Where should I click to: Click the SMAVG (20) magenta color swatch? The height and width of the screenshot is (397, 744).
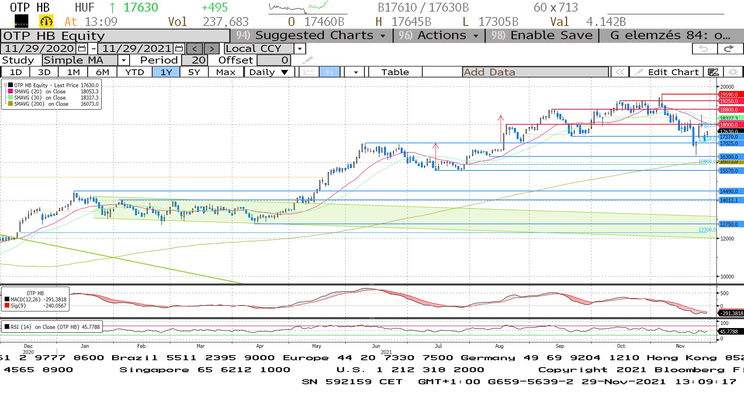pos(10,91)
